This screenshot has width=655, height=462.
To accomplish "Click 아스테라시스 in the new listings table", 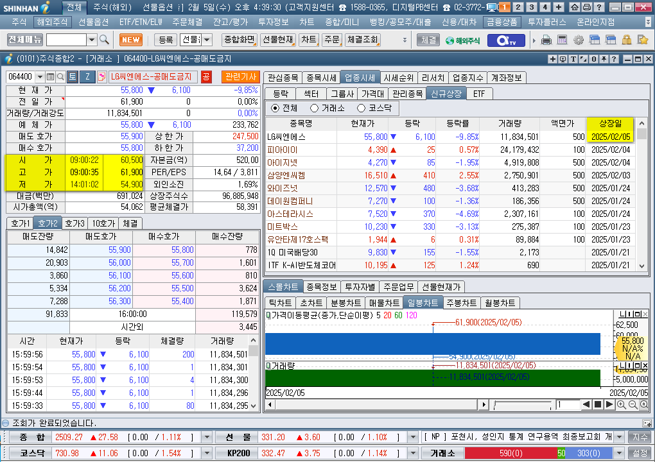I will tap(290, 214).
